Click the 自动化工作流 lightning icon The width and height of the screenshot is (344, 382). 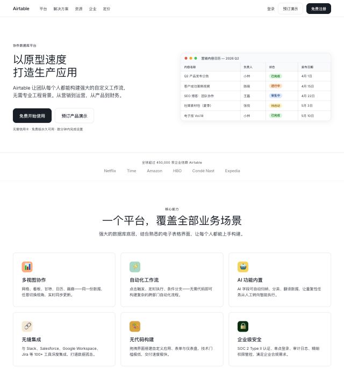135,267
